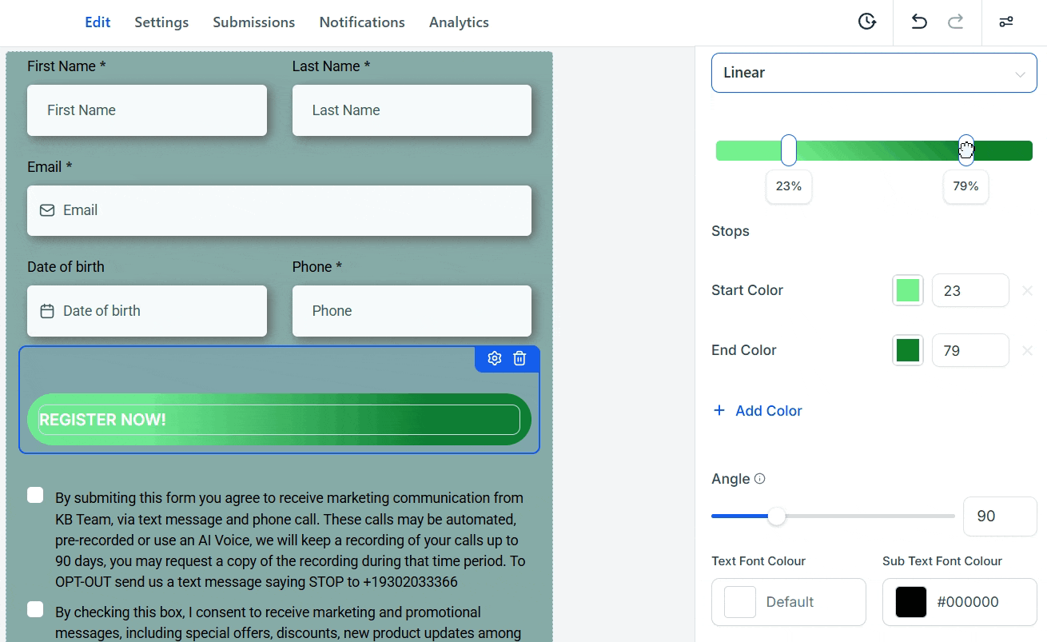Click the plus icon beside Add Color
This screenshot has width=1047, height=642.
719,410
